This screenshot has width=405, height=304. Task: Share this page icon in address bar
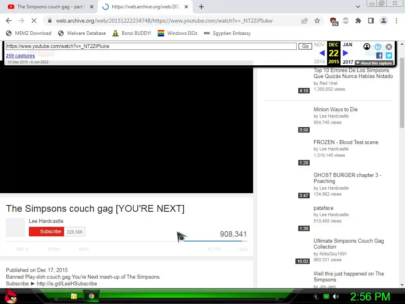coord(305,21)
